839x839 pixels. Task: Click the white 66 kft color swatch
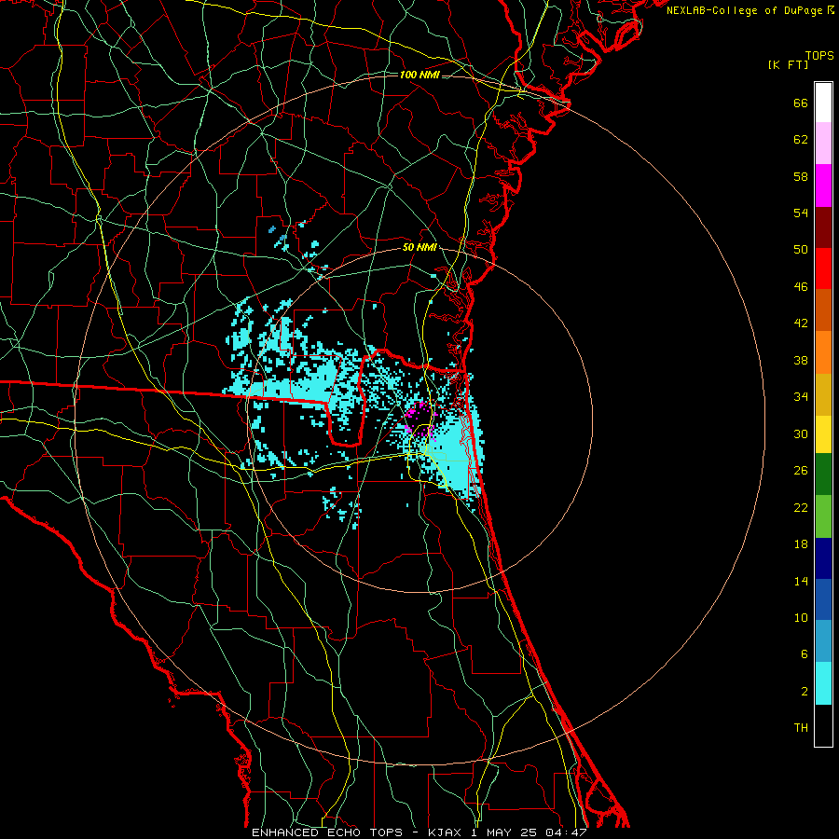823,103
